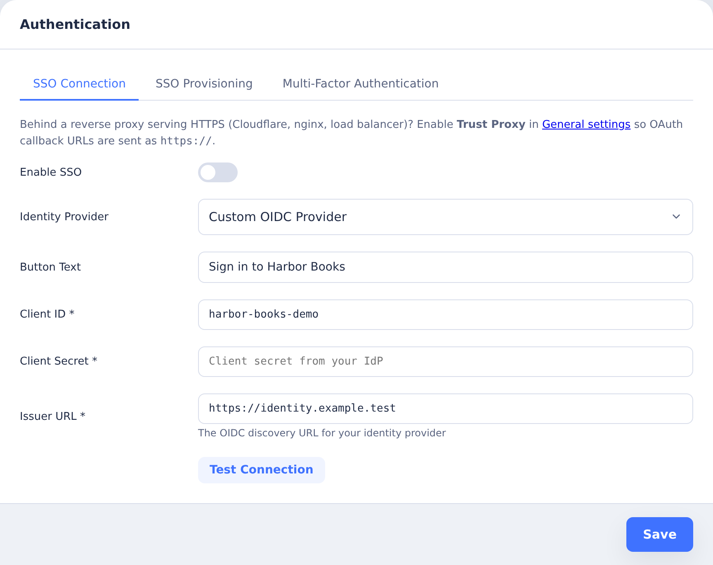Focus the Client ID input

445,315
